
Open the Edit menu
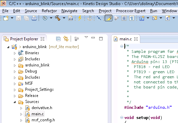click(x=17, y=11)
